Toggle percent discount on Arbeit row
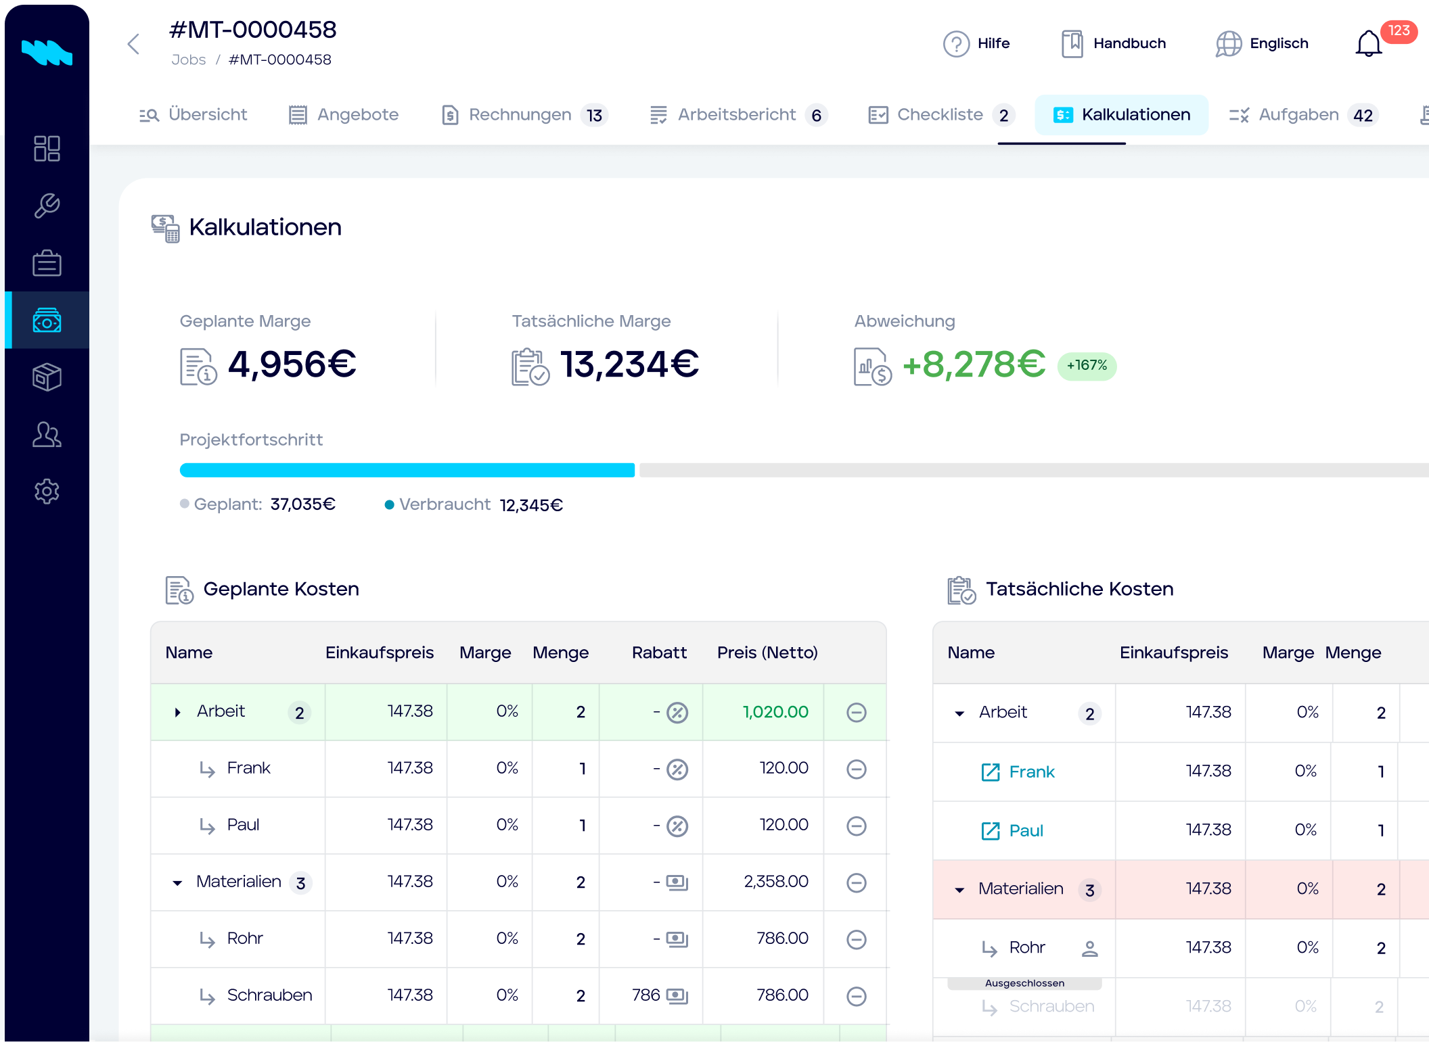The image size is (1429, 1042). 677,712
